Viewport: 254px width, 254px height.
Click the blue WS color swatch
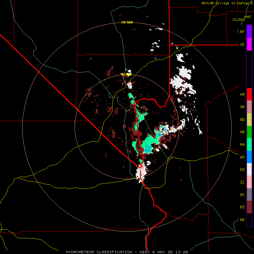[249, 157]
